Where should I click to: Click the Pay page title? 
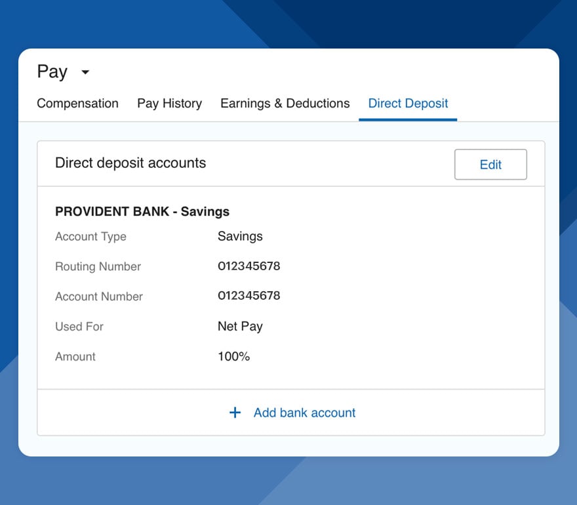(52, 71)
